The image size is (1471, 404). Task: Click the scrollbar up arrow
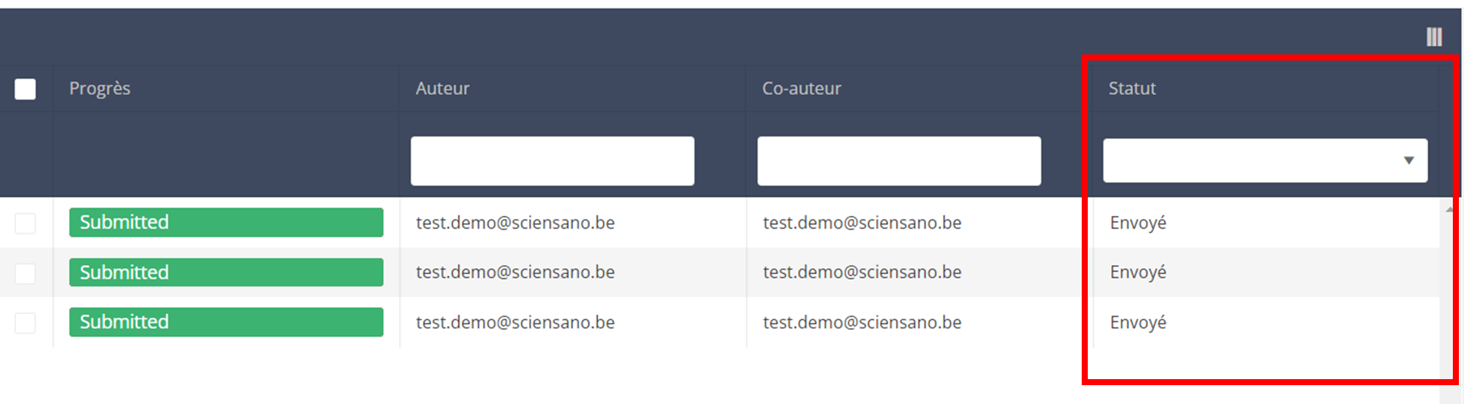1449,210
